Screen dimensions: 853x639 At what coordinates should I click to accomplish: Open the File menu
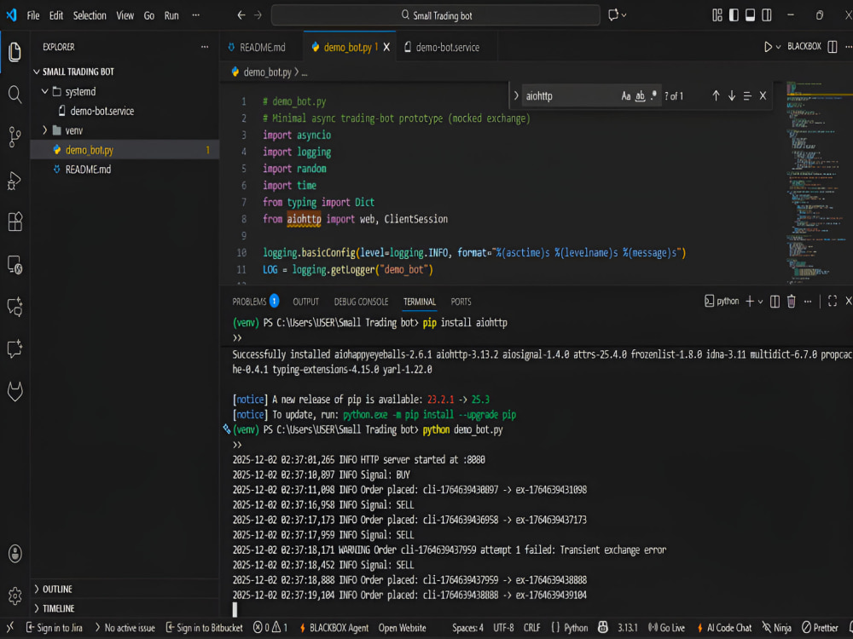coord(33,15)
